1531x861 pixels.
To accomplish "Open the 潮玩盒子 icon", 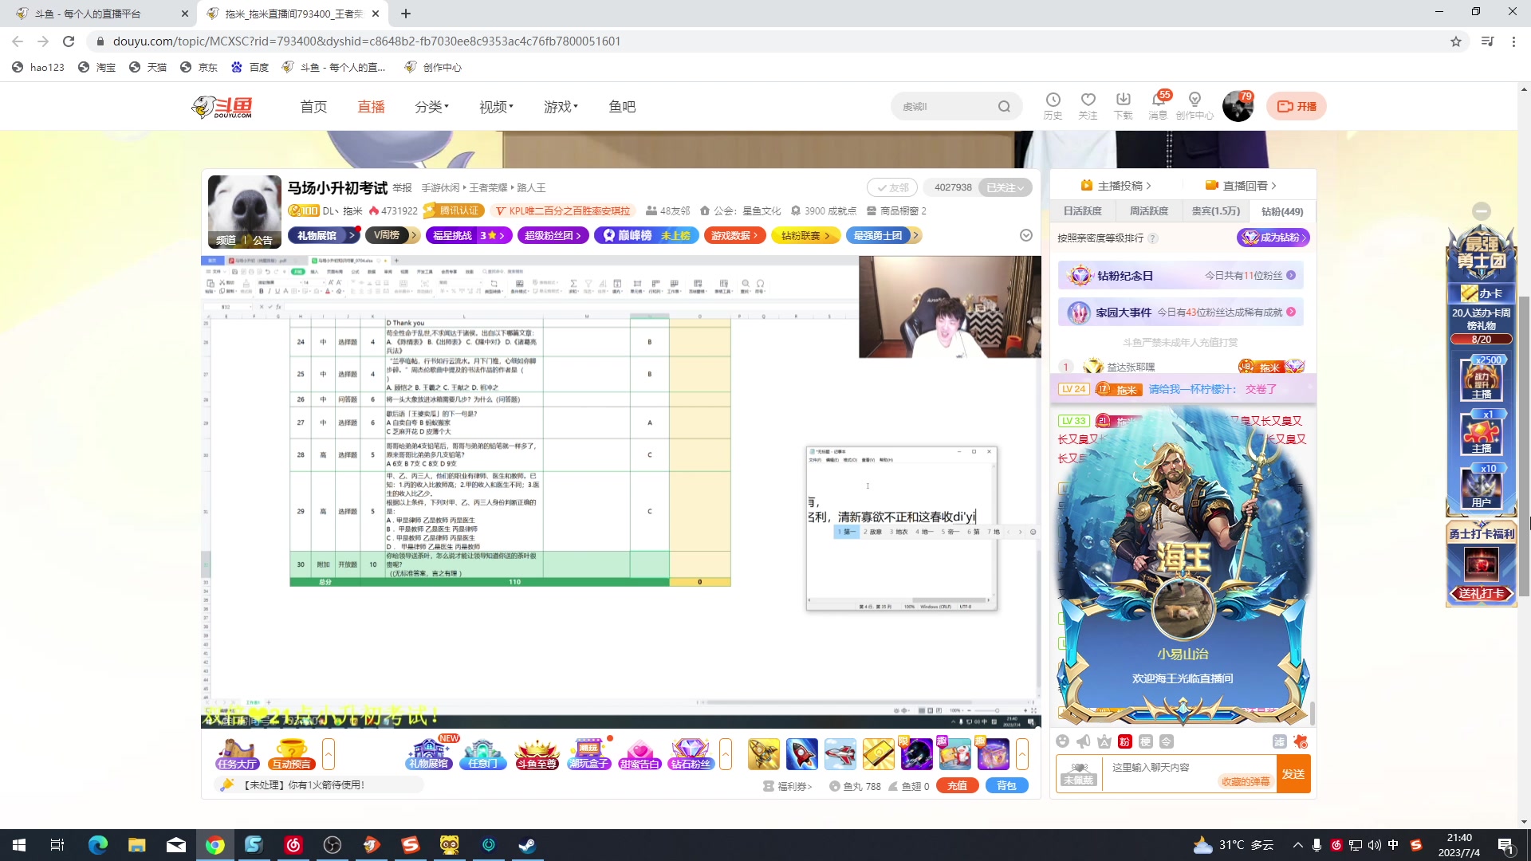I will [x=589, y=754].
